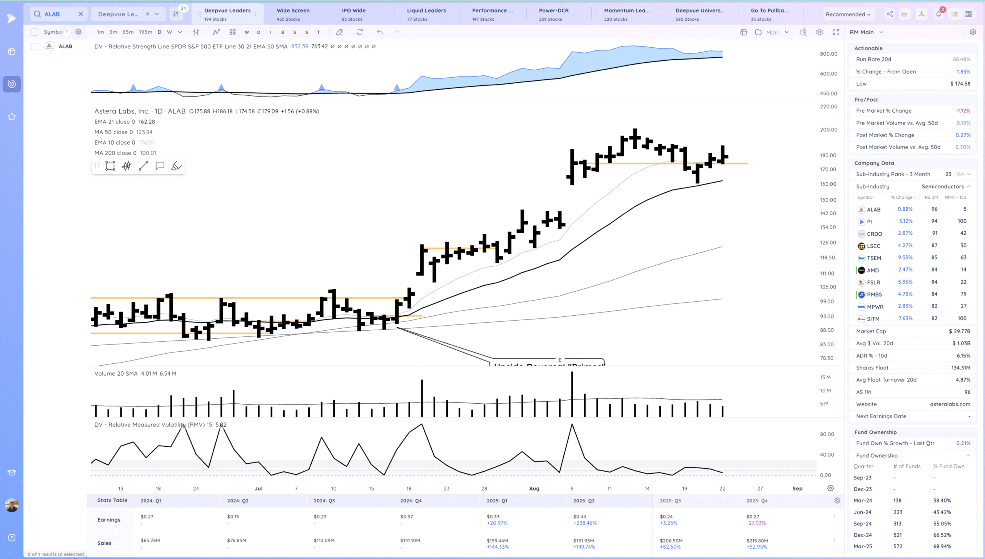Toggle the I marker circle button
This screenshot has height=559, width=985.
click(x=270, y=32)
